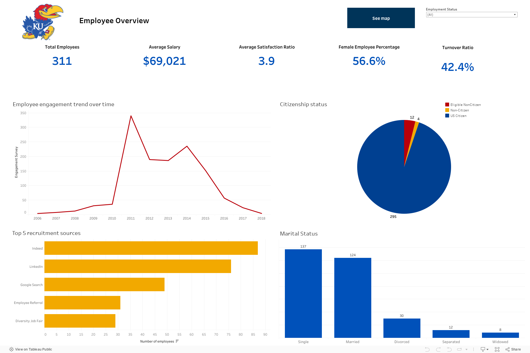
Task: Click the Average Satisfaction Ratio value 3.9
Action: (x=267, y=61)
